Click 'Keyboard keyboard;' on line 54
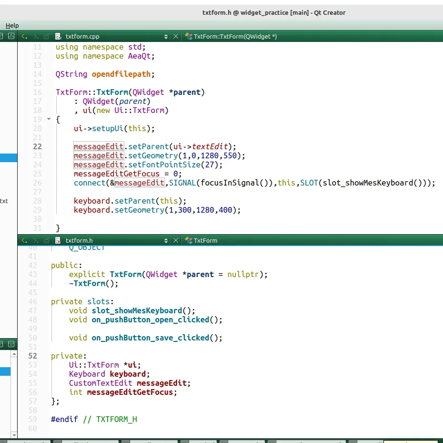Viewport: 443px width, 443px height. tap(110, 374)
